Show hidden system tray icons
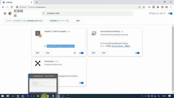Viewport: 174px width, 98px height. tap(142, 96)
